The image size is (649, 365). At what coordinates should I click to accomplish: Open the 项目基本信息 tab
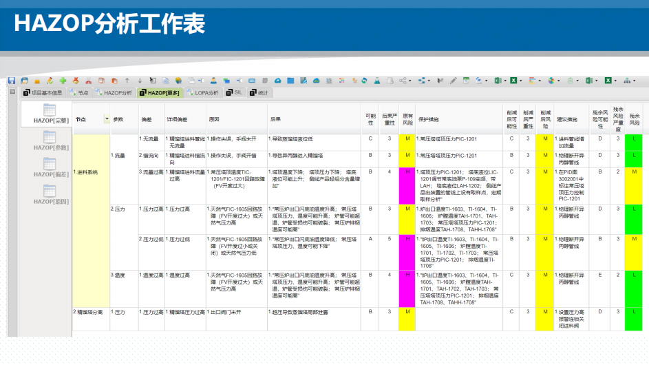pyautogui.click(x=43, y=92)
